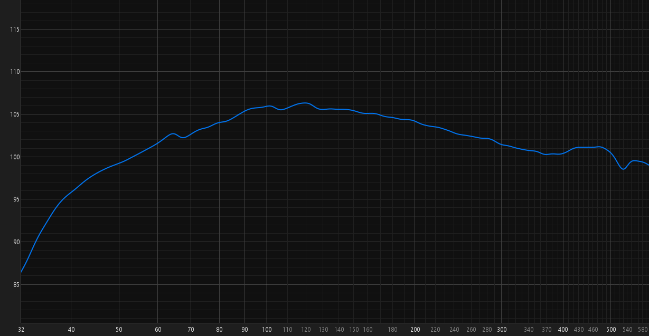
Task: Click the 120 frequency axis label
Action: 306,330
